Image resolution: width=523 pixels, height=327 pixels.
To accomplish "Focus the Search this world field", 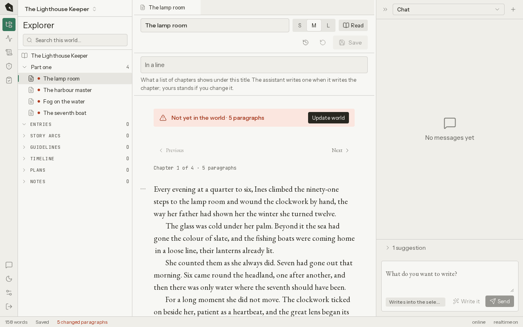I will 75,40.
